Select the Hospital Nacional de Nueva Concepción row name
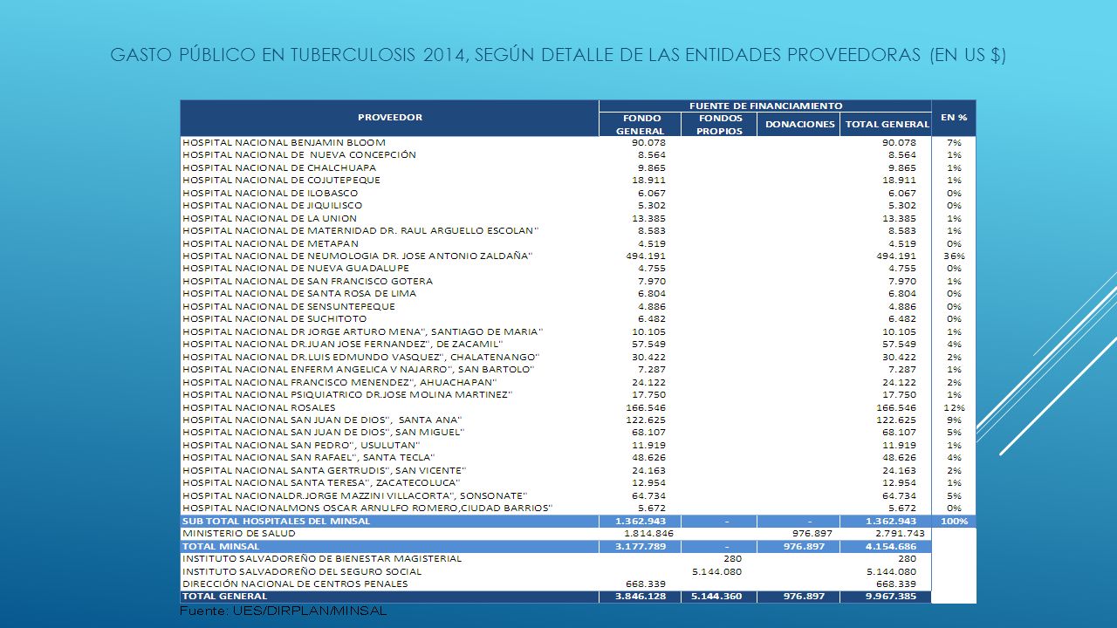Image resolution: width=1117 pixels, height=628 pixels. tap(298, 155)
